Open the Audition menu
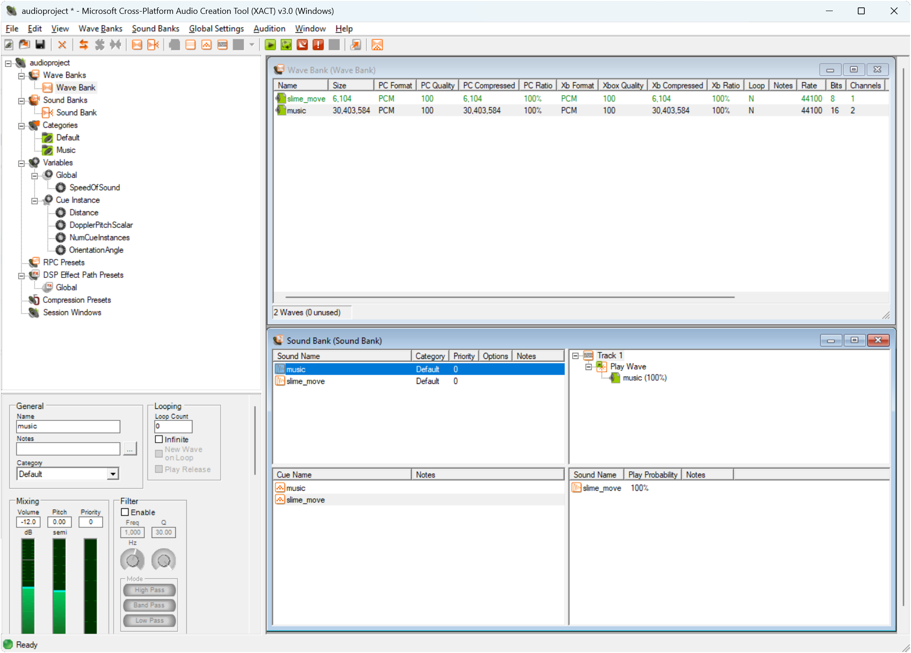911x653 pixels. tap(269, 29)
